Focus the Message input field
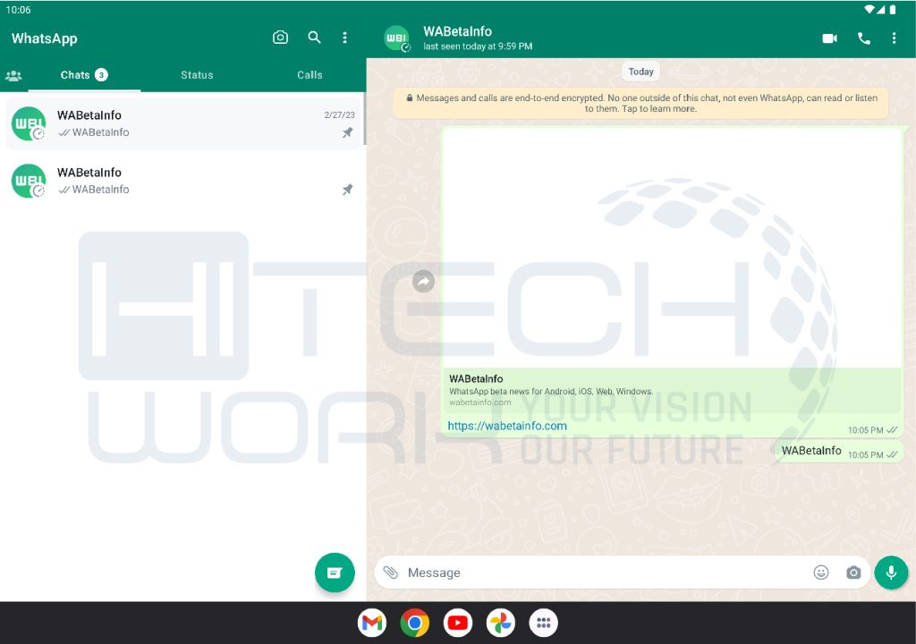The image size is (916, 644). (605, 572)
